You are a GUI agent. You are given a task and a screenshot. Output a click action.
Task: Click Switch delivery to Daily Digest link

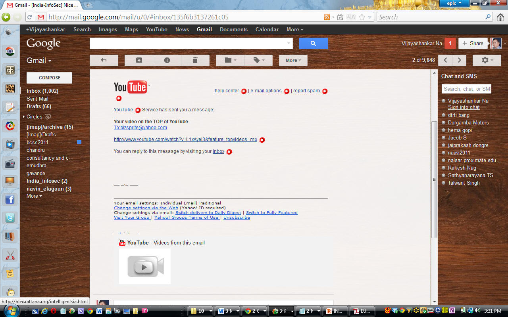pyautogui.click(x=208, y=213)
